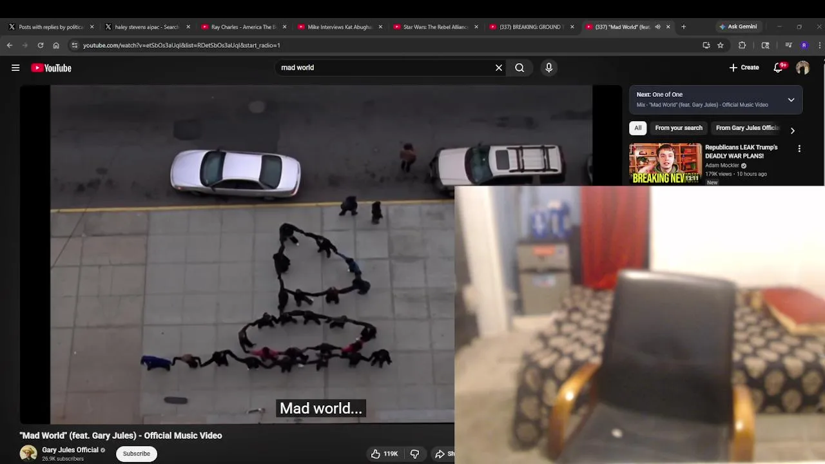Install app icon in address bar

point(706,45)
